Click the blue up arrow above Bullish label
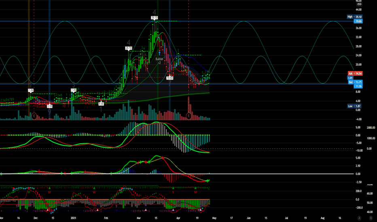Image resolution: width=377 pixels, height=222 pixels. [159, 53]
